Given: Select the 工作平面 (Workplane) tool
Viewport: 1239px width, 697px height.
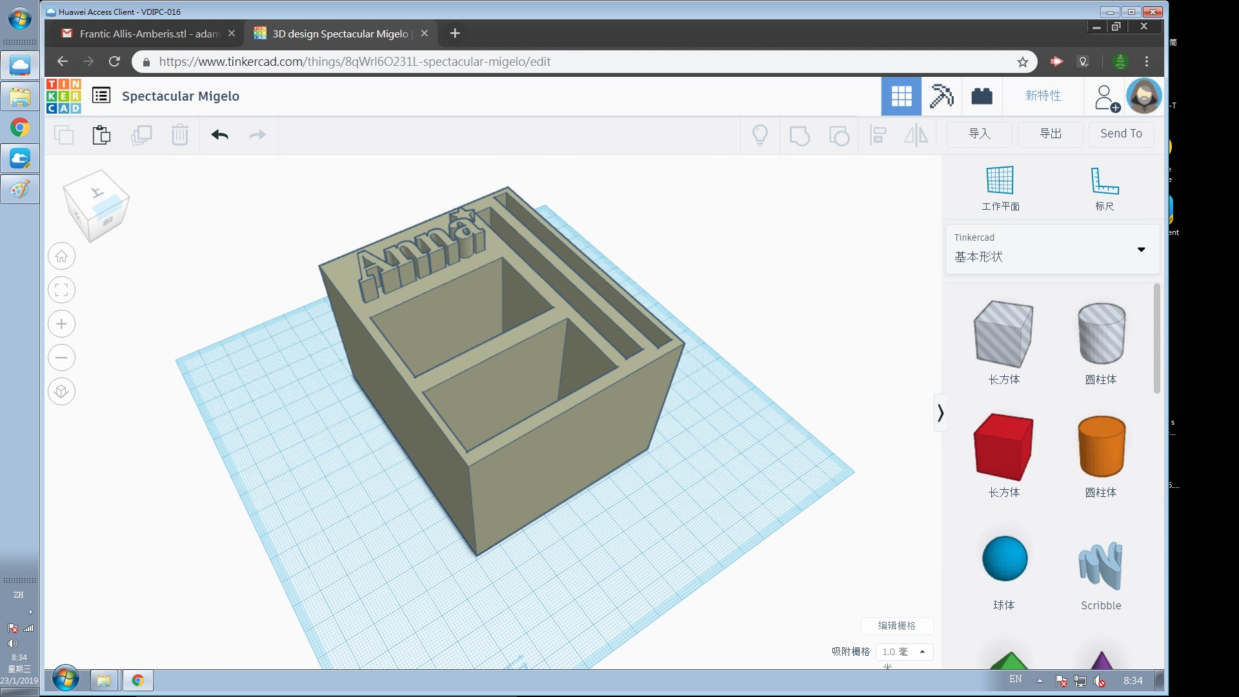Looking at the screenshot, I should (1000, 188).
